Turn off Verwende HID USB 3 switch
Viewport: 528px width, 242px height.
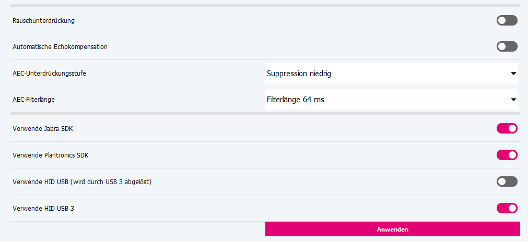507,208
